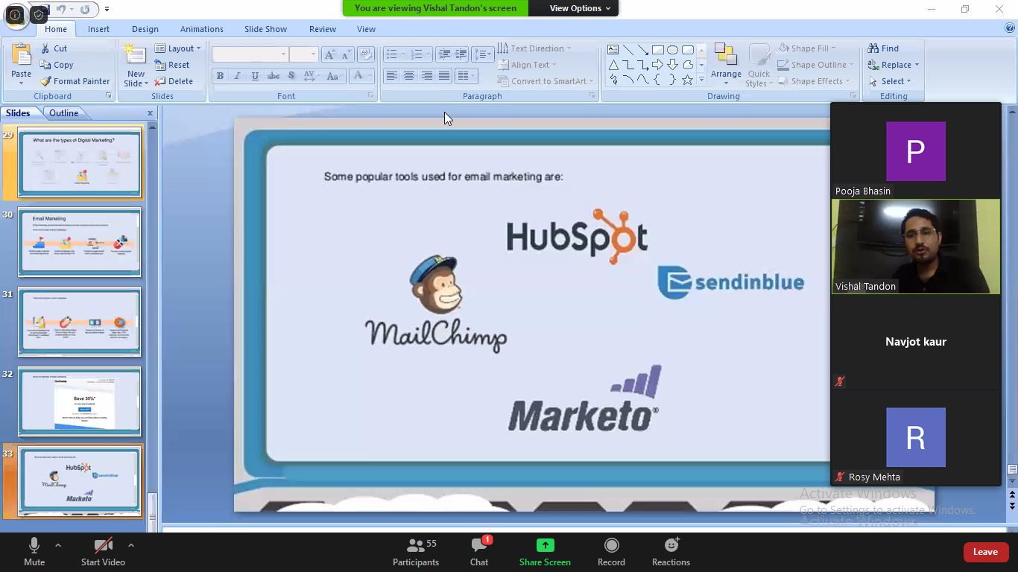Open the Review ribbon tab

[x=323, y=29]
